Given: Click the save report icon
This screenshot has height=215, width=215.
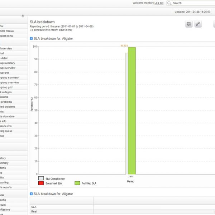Looking at the screenshot, I should tap(189, 24).
